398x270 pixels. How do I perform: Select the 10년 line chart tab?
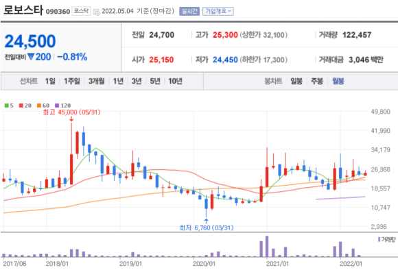coord(175,81)
